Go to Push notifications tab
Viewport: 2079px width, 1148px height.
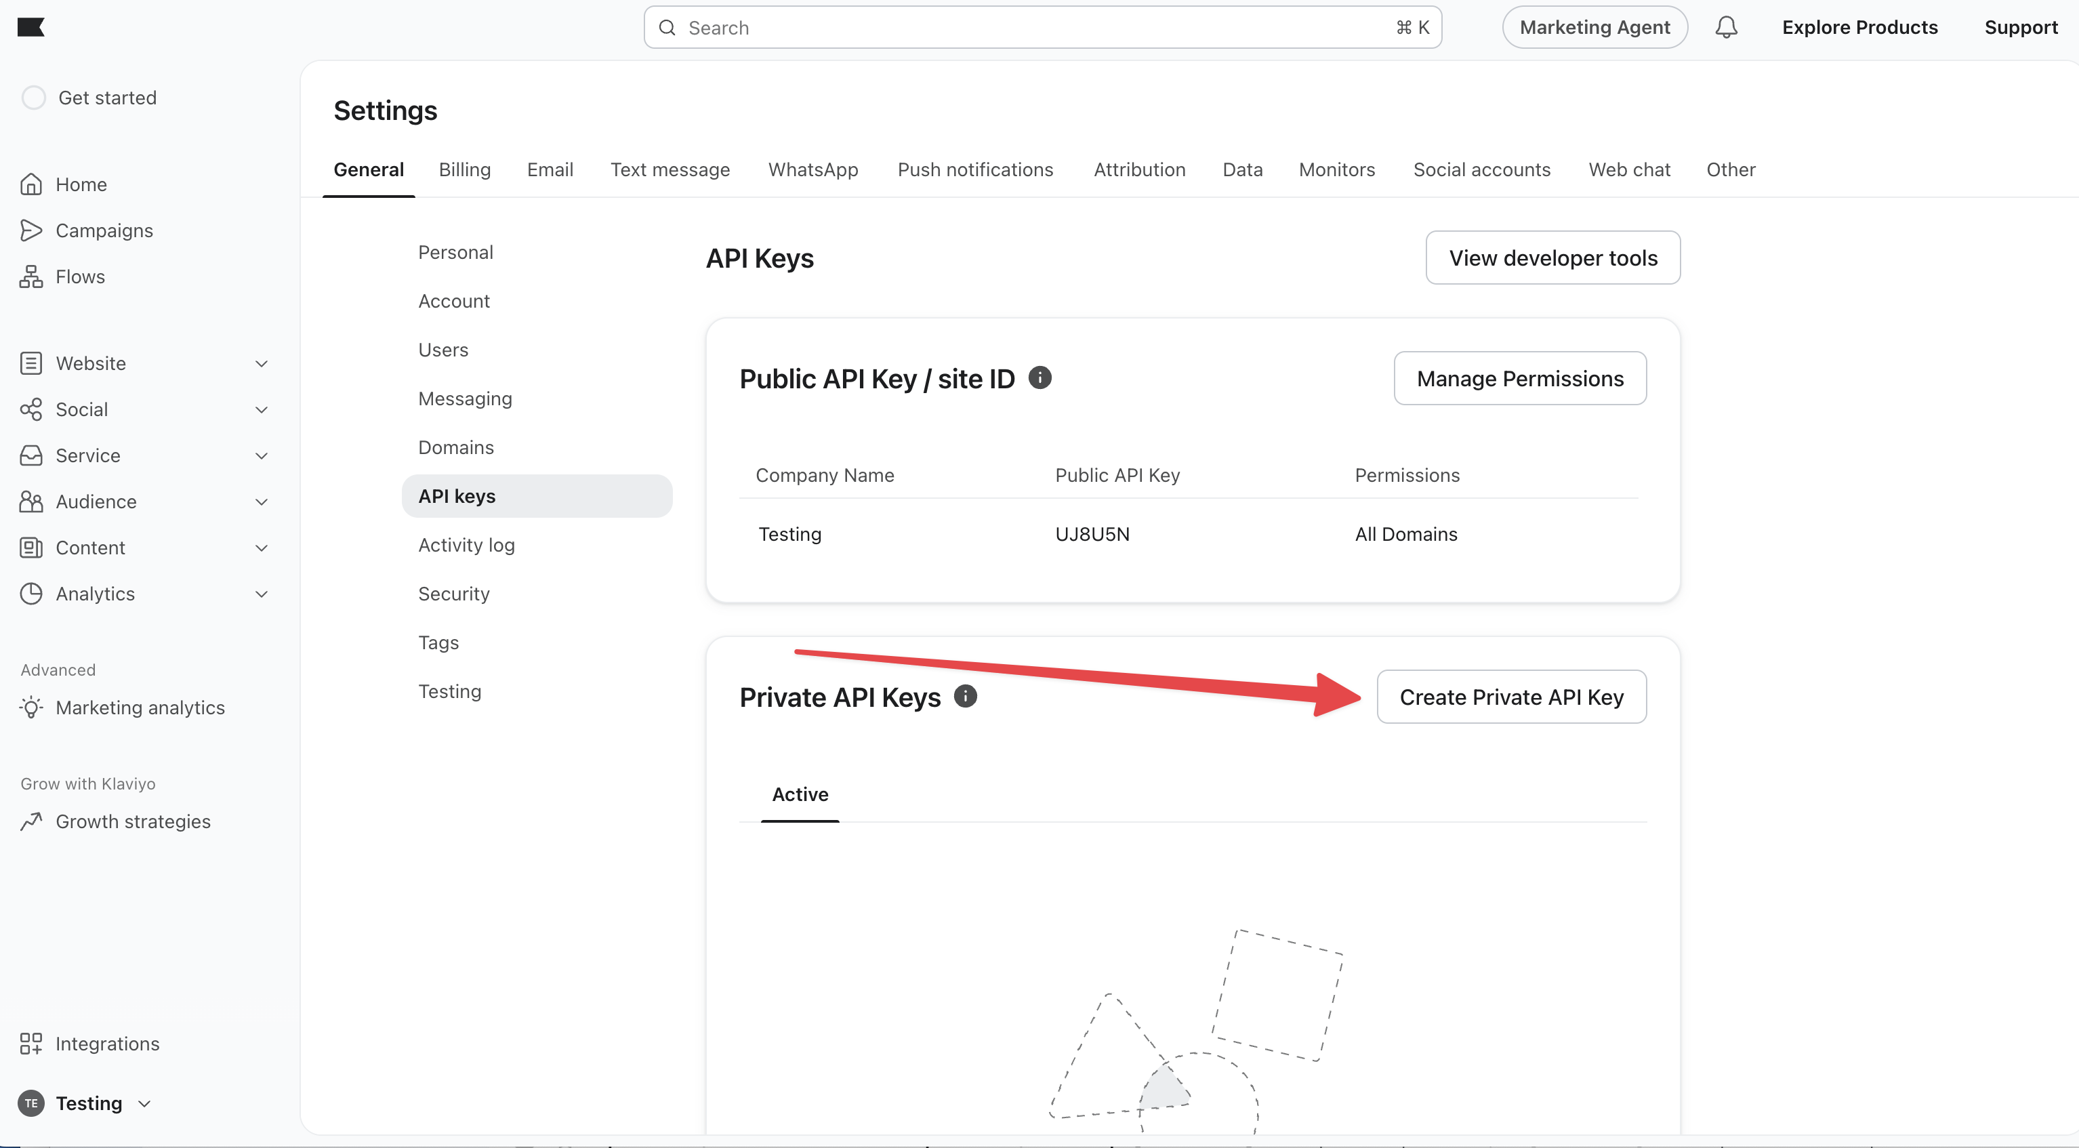(975, 169)
